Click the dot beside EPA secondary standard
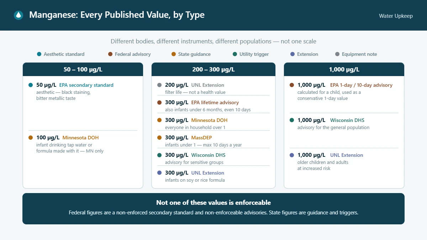Image resolution: width=427 pixels, height=240 pixels. coord(31,85)
